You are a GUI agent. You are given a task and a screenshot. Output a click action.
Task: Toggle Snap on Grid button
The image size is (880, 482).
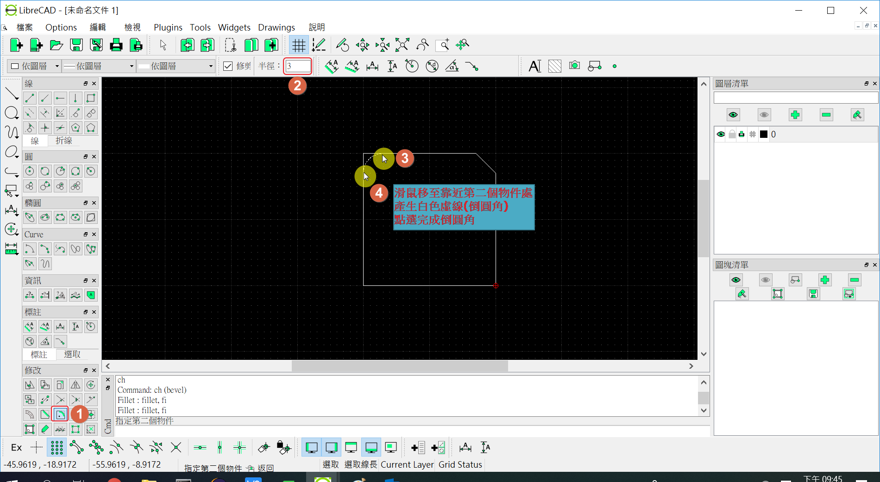57,447
